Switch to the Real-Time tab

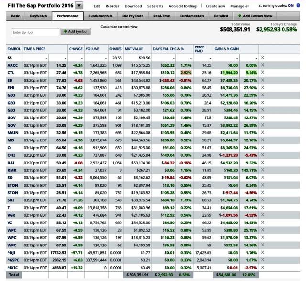coord(162,16)
